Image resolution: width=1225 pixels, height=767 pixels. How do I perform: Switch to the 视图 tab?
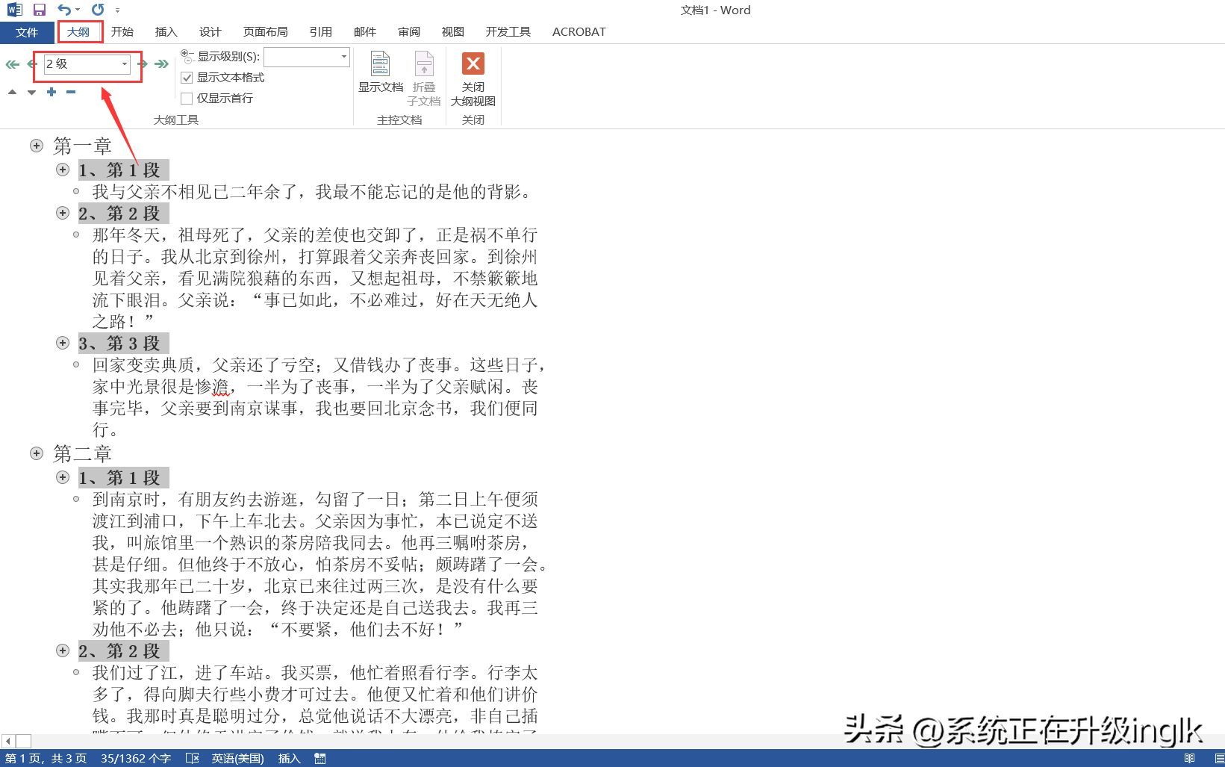point(452,32)
